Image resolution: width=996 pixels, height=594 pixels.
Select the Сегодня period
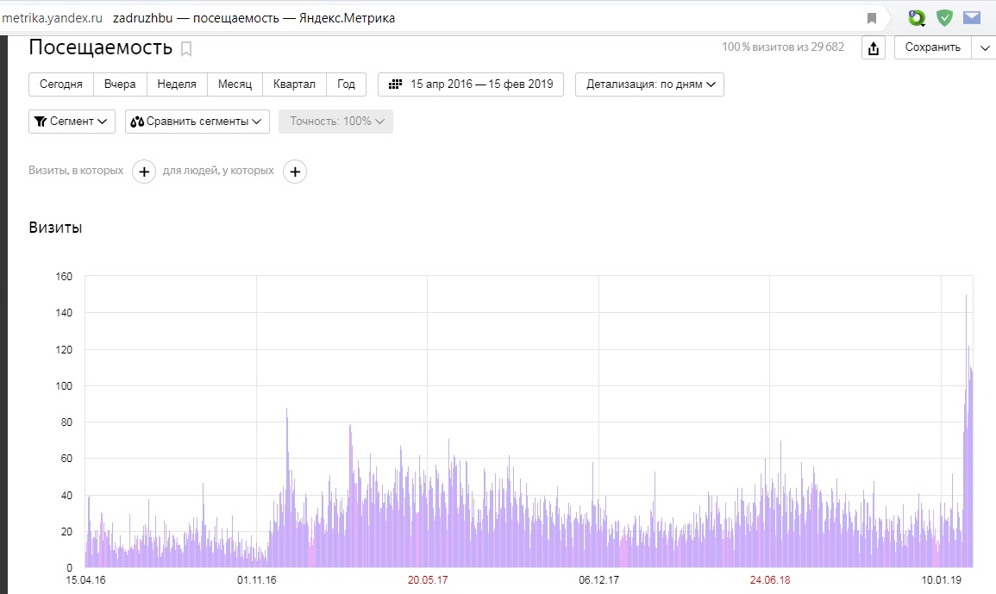coord(61,84)
